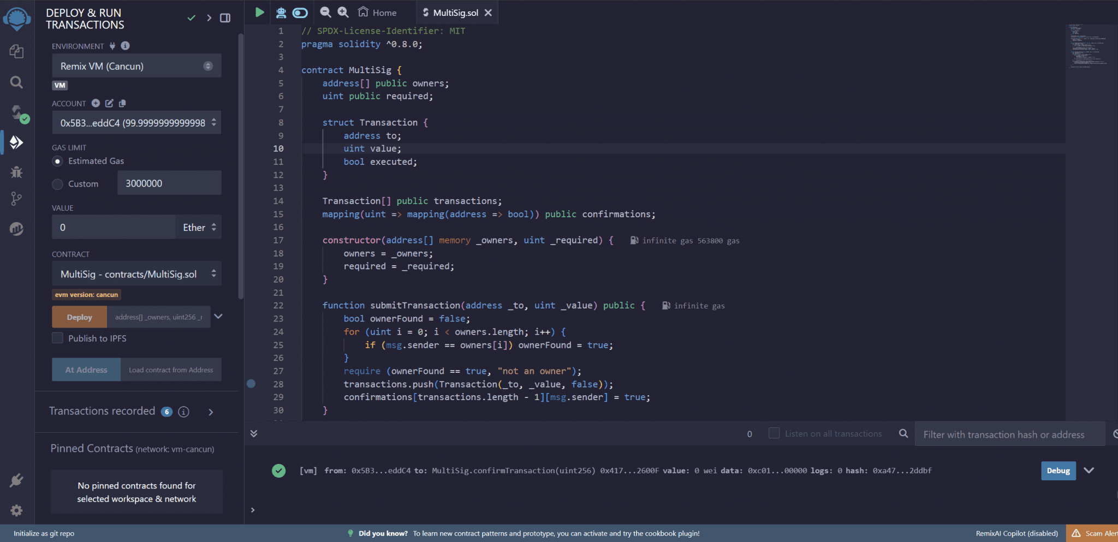This screenshot has height=542, width=1118.
Task: Select the MultiSig.sol editor tab
Action: [x=456, y=12]
